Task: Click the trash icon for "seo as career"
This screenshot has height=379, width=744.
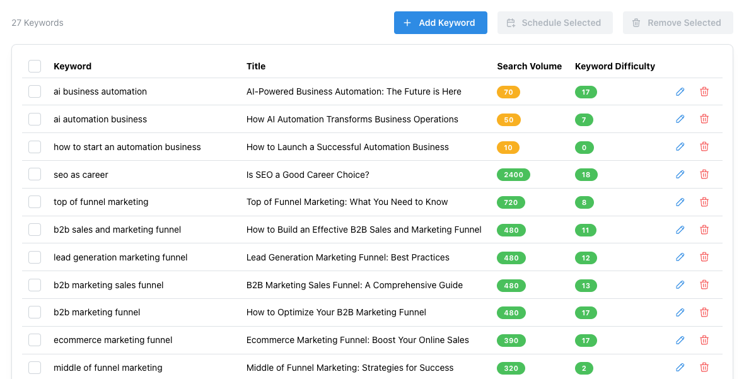Action: coord(704,174)
